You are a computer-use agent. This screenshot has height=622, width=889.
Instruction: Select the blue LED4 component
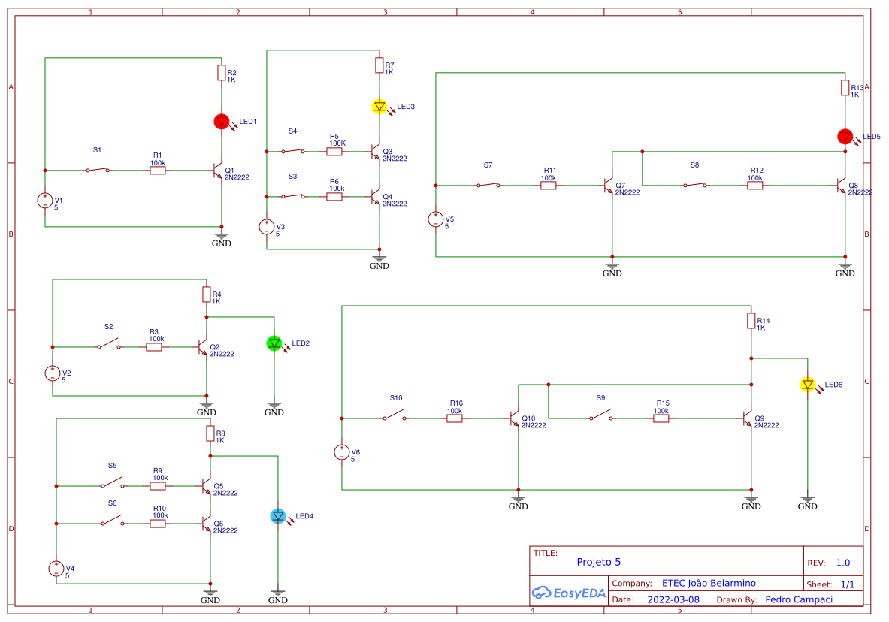point(277,516)
